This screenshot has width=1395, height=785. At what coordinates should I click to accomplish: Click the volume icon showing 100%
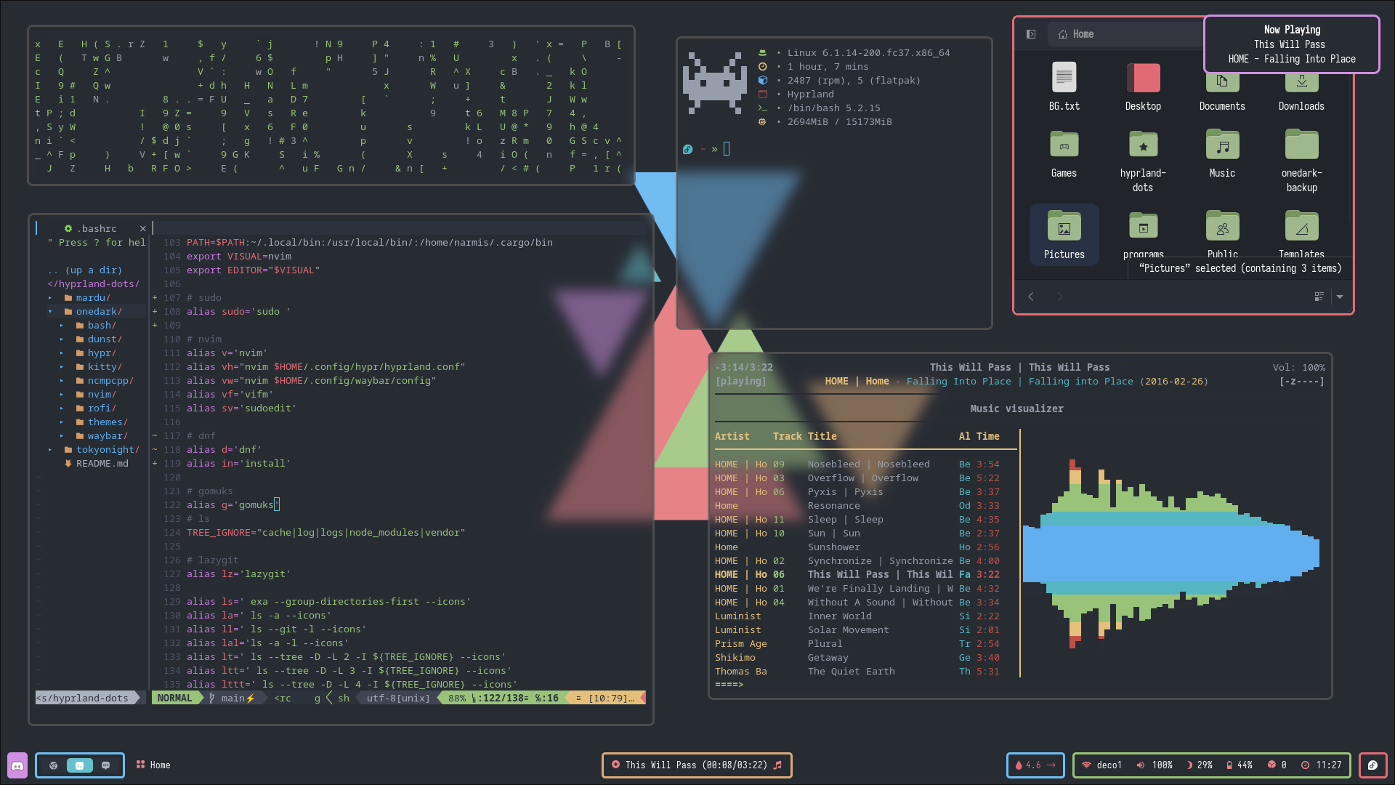point(1141,765)
